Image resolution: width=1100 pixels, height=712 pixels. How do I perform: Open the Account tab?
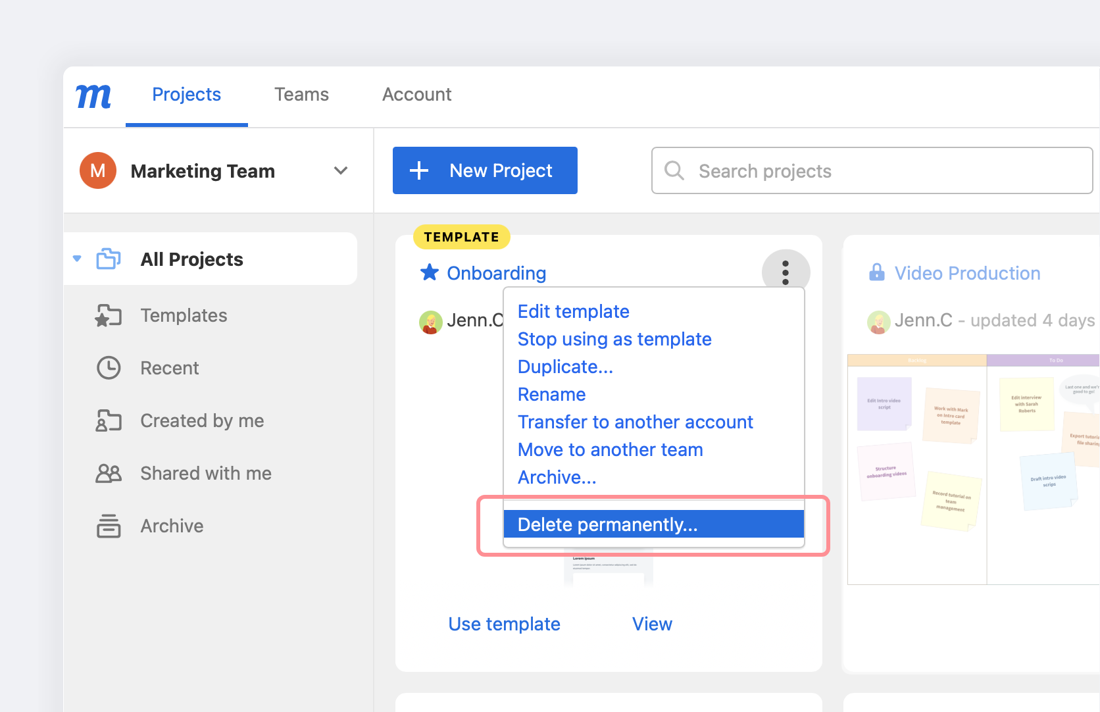pyautogui.click(x=416, y=95)
